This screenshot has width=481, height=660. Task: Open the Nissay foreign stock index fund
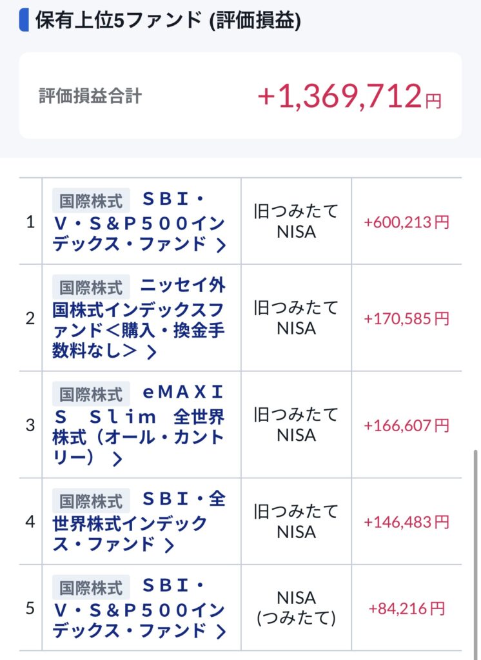[x=139, y=318]
